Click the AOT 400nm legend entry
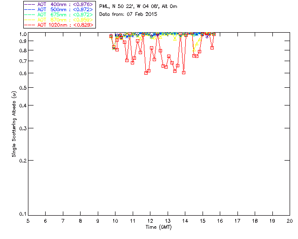The image size is (298, 239). (x=59, y=4)
